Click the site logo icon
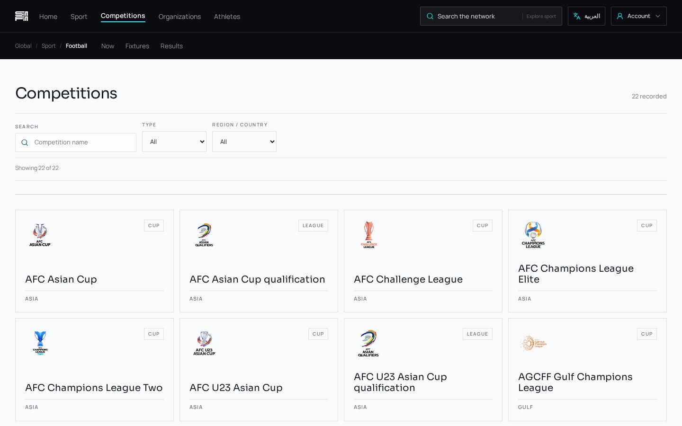Screen dimensions: 682x426 (22, 16)
